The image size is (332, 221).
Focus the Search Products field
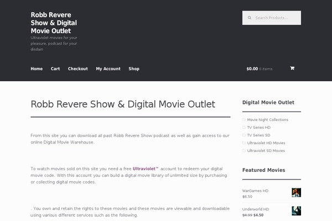point(272,18)
